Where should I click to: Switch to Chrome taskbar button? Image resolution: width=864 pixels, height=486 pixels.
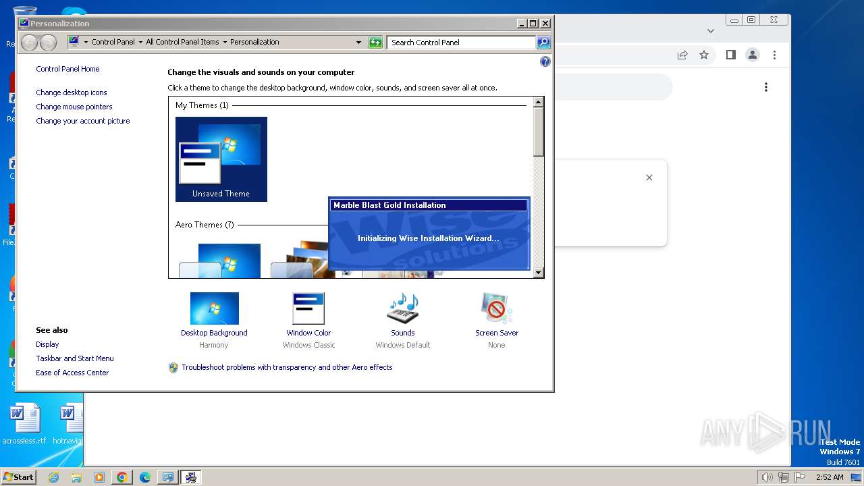[122, 477]
